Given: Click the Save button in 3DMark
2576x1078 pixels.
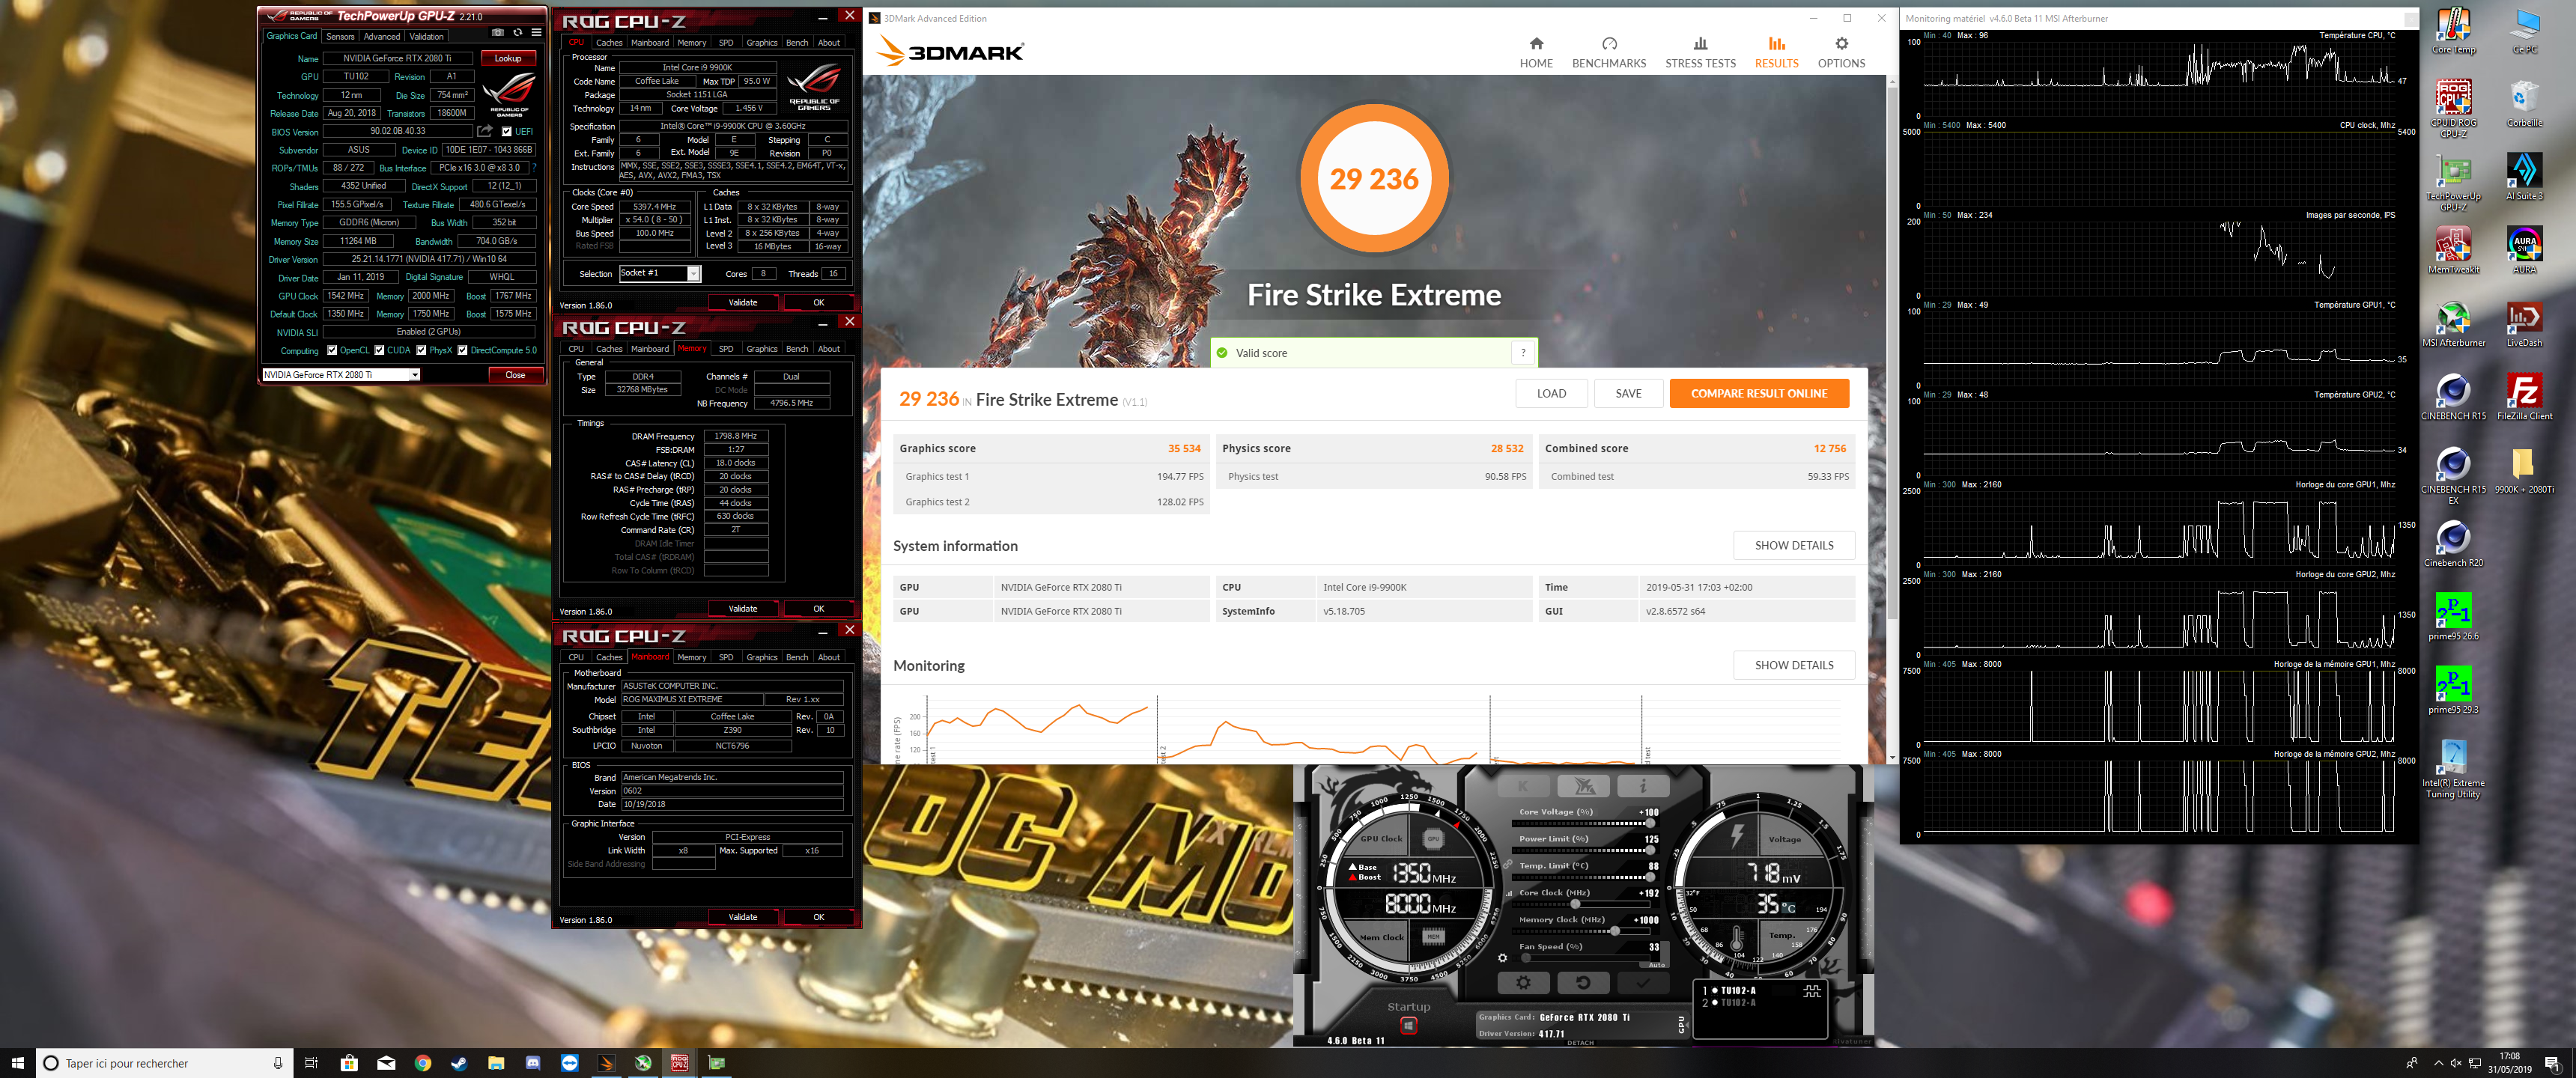Looking at the screenshot, I should (1628, 393).
